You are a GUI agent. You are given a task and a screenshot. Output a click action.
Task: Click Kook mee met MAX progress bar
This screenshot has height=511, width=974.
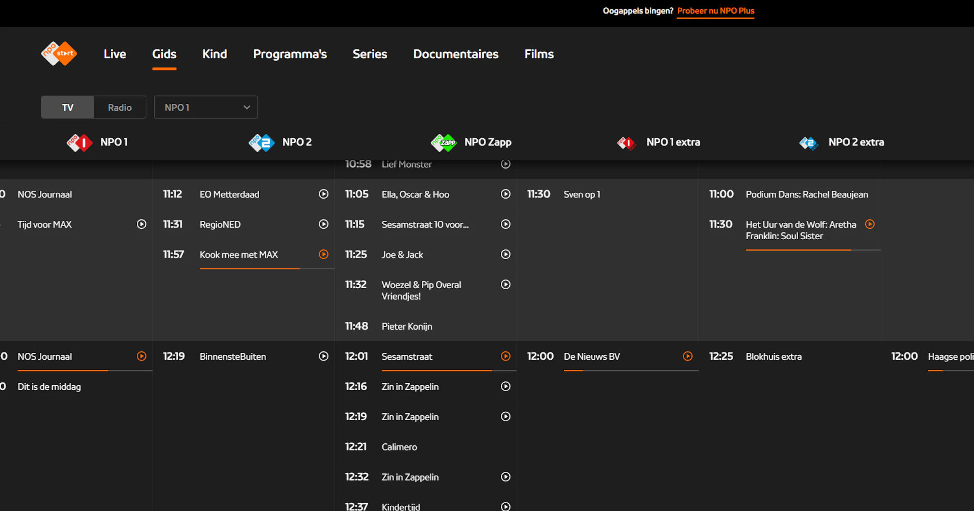(x=267, y=268)
